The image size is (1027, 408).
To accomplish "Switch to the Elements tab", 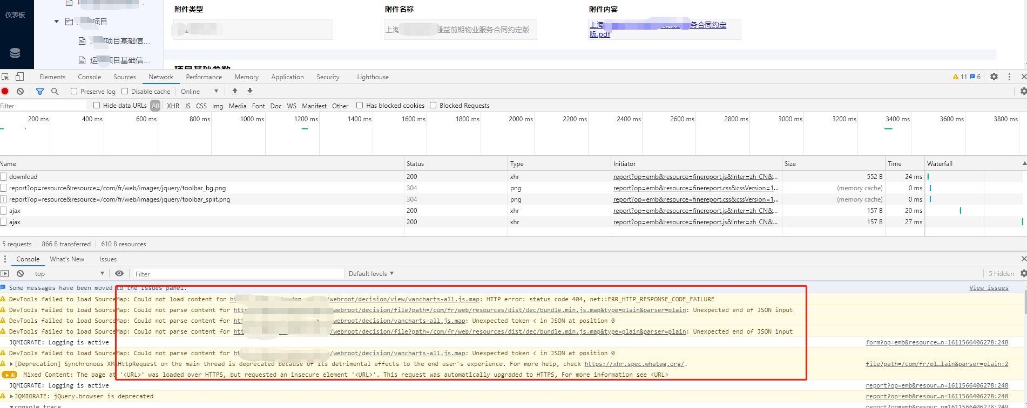I will 52,77.
